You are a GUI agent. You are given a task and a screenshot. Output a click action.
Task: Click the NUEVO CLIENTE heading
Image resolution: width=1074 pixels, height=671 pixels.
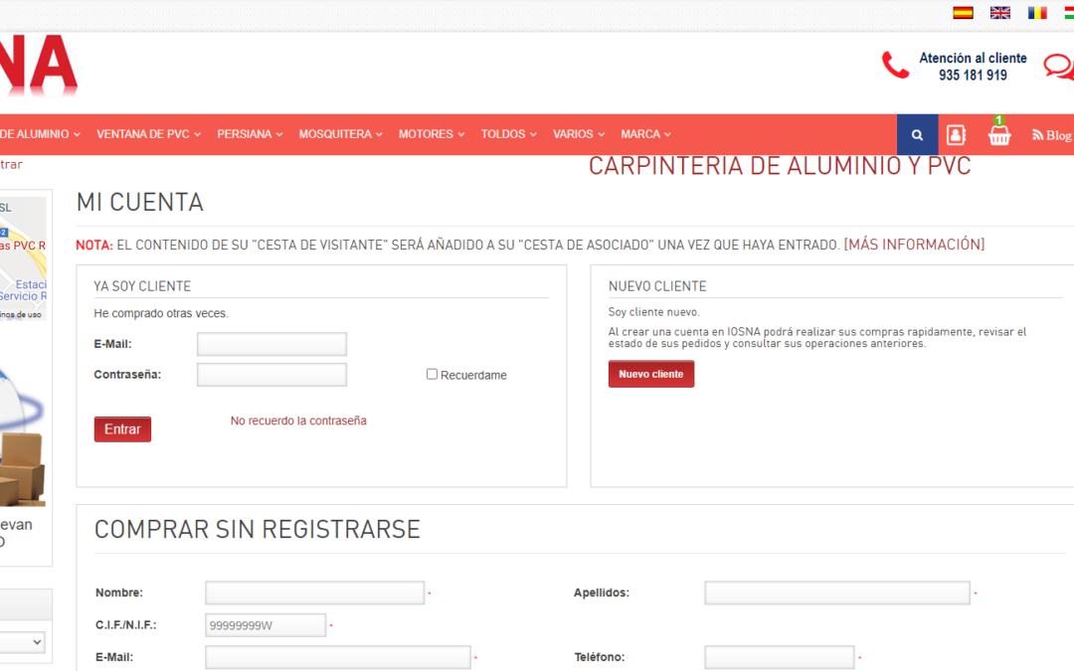pos(657,286)
